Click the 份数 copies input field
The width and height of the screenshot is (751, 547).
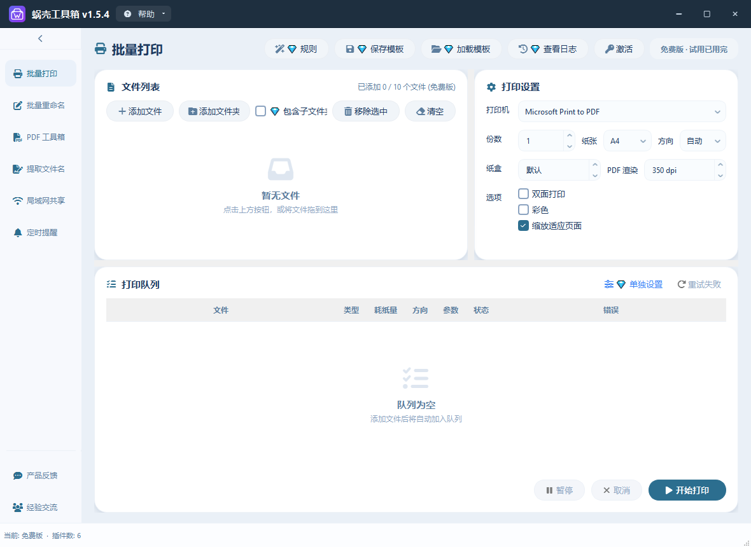[x=541, y=141]
